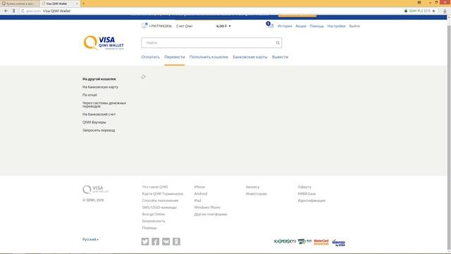The height and width of the screenshot is (254, 451).
Task: Open a new browser tab with plus
Action: (83, 4)
